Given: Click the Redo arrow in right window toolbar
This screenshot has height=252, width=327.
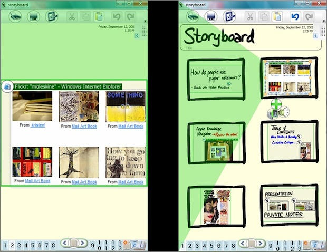Looking at the screenshot, I should [309, 16].
